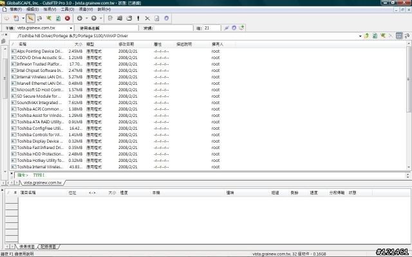
Task: Click the grey X icon in path bar
Action: click(x=391, y=36)
